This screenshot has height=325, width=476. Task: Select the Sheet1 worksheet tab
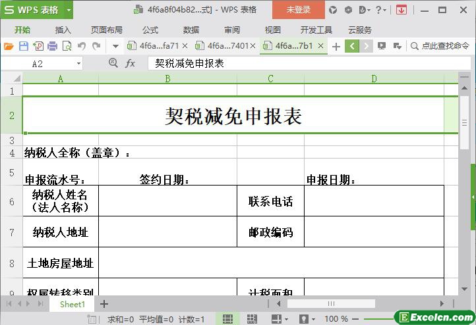click(x=73, y=304)
